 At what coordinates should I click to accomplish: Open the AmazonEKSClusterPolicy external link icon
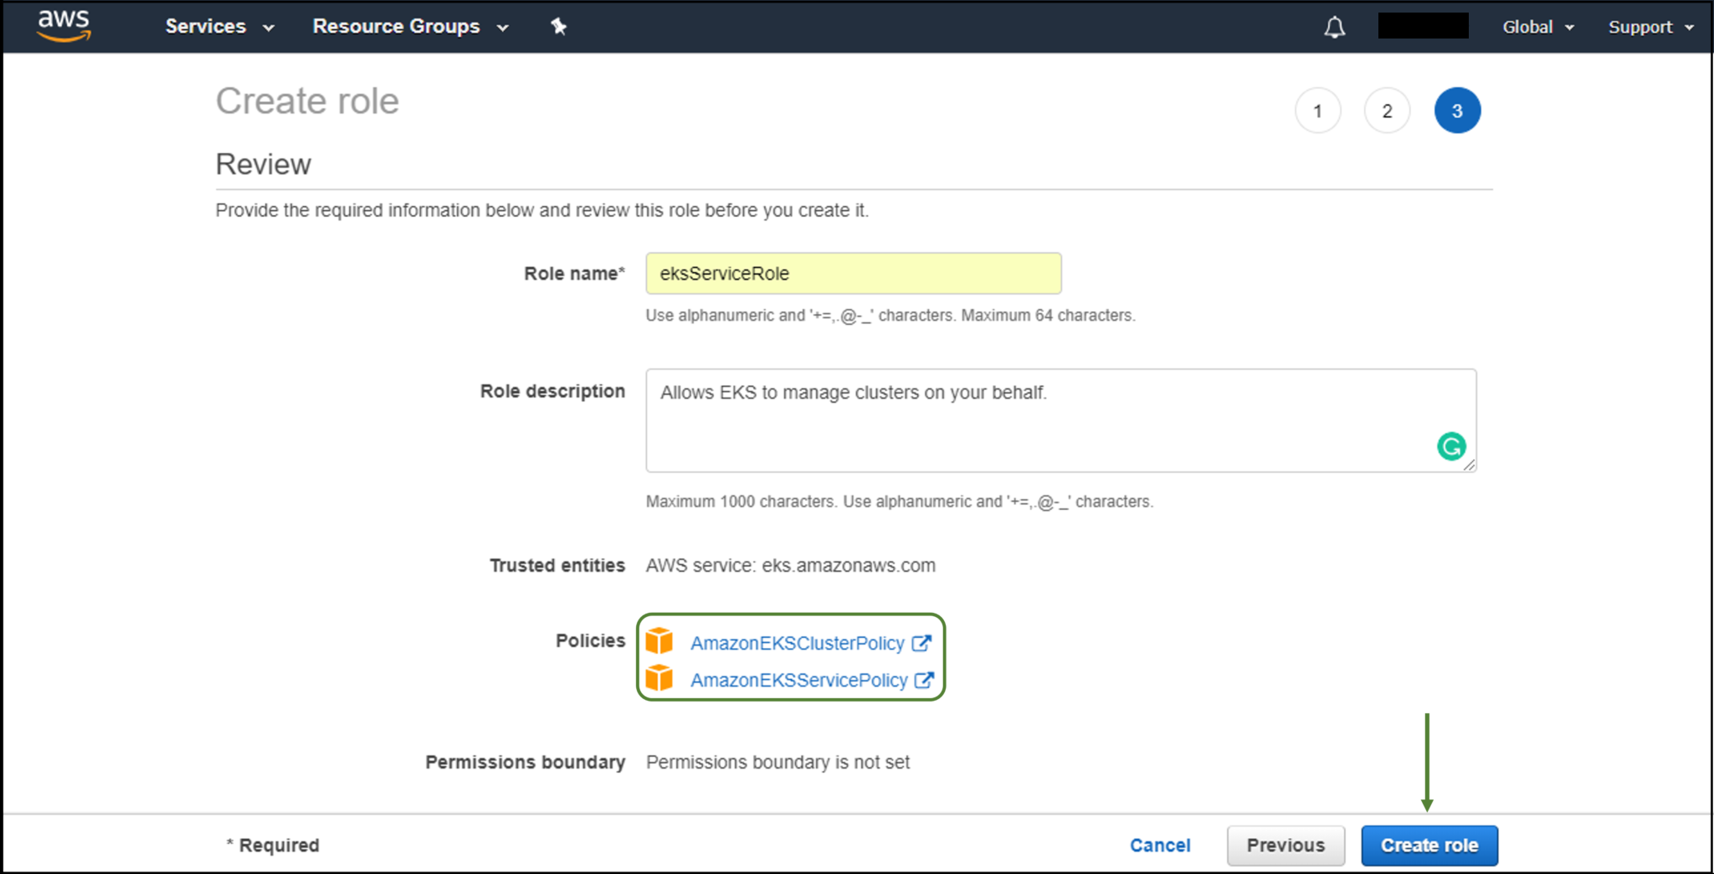[921, 643]
